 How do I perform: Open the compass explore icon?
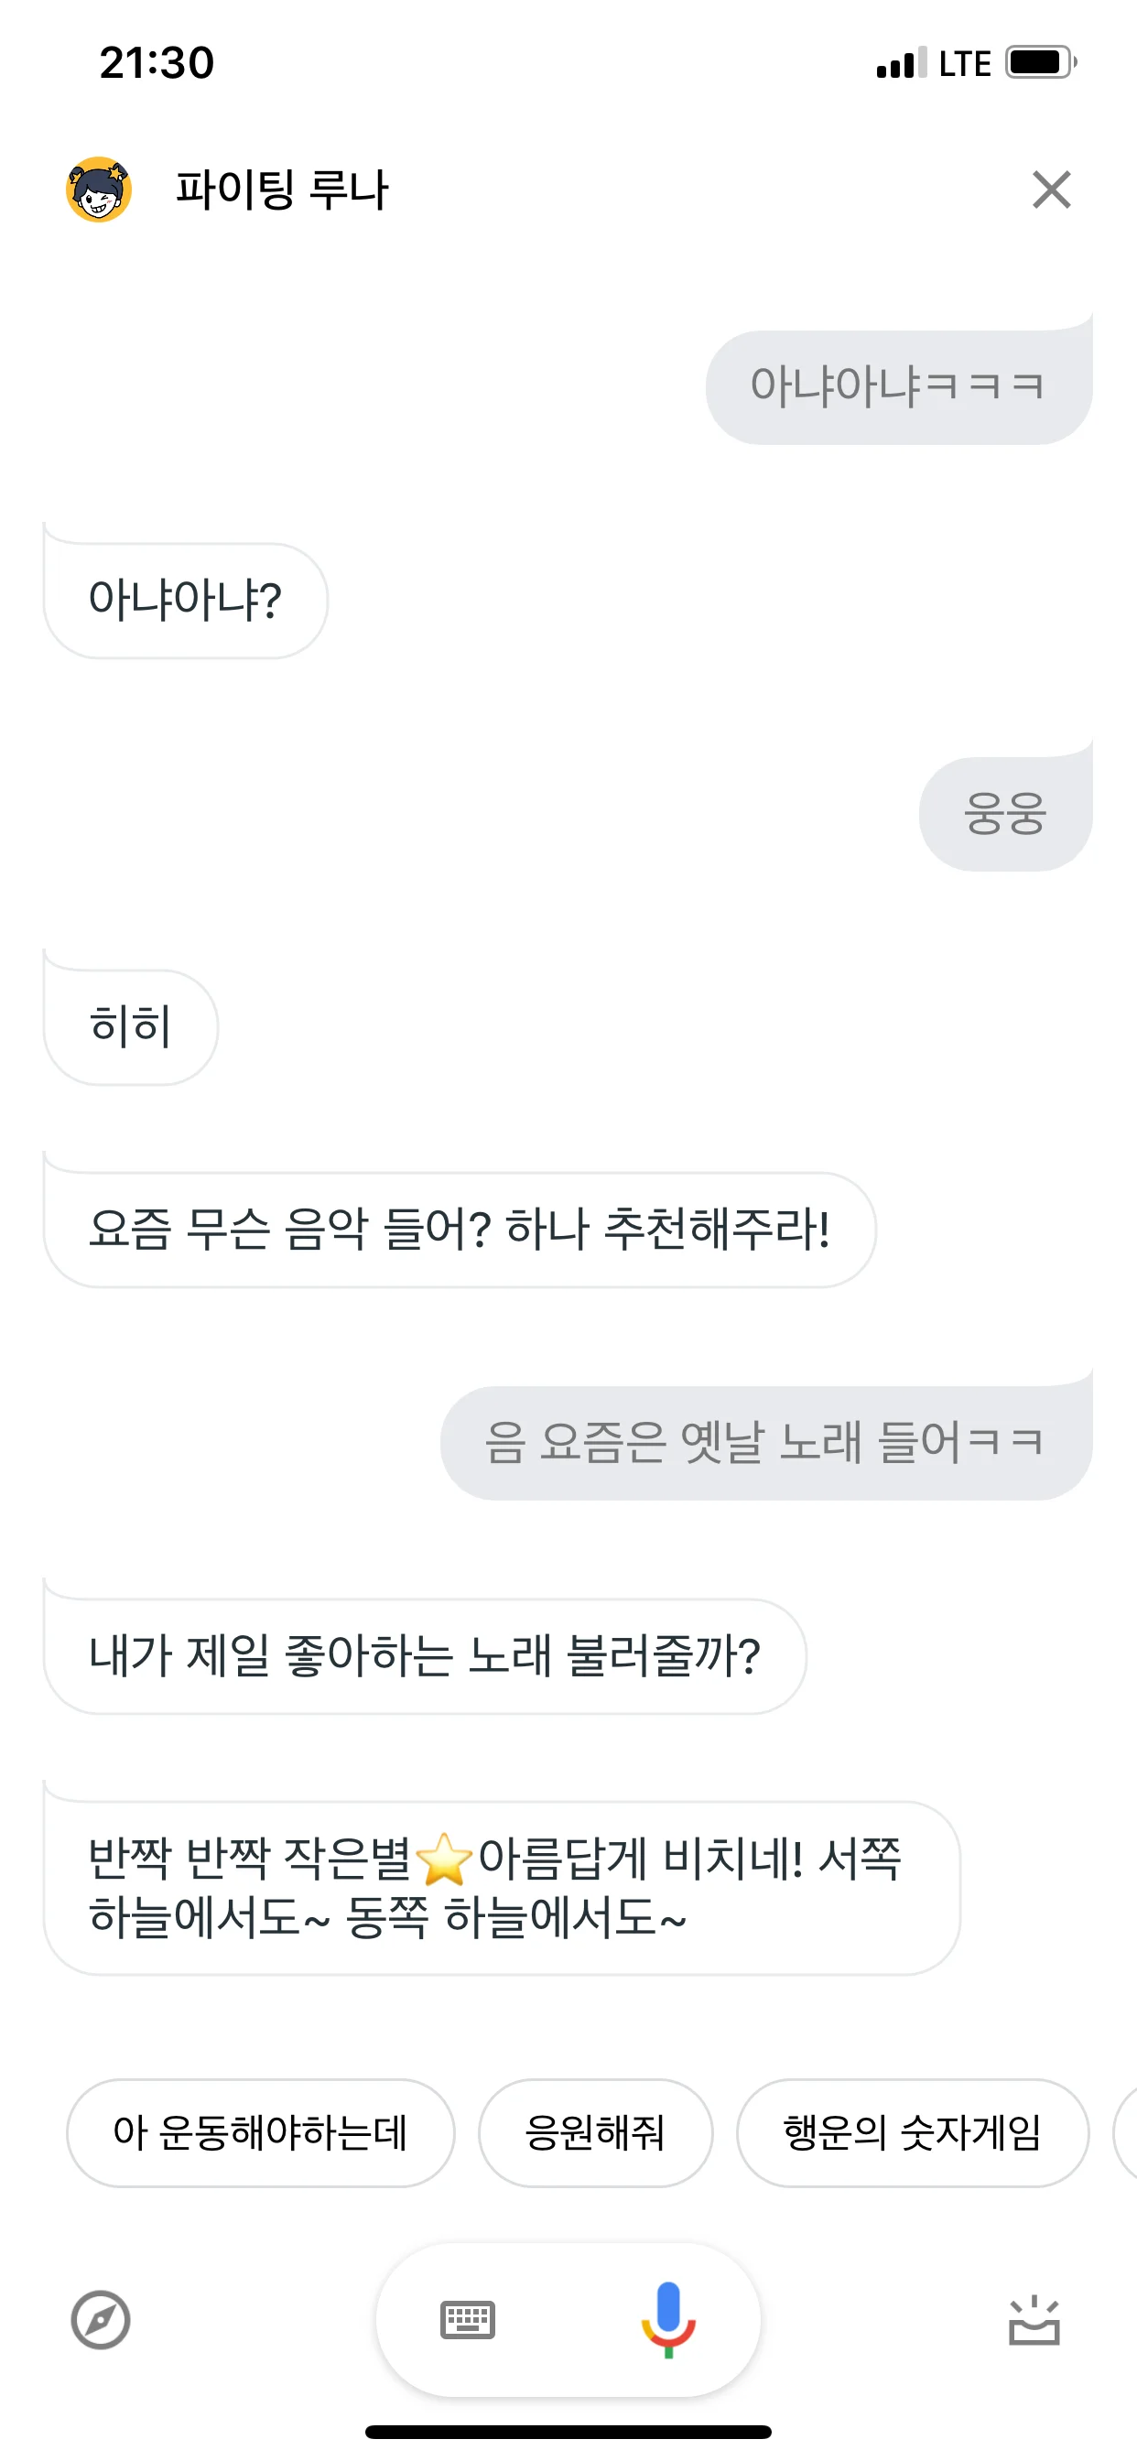point(101,2320)
